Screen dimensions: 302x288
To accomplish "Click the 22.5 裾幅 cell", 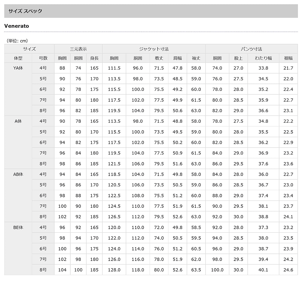I will [288, 132].
